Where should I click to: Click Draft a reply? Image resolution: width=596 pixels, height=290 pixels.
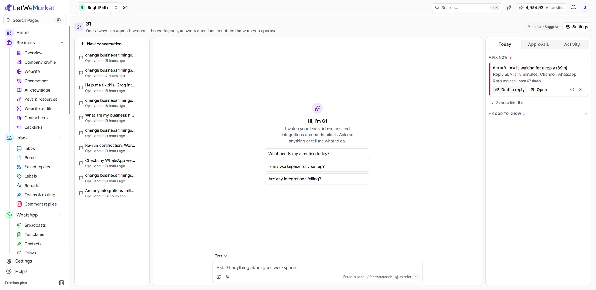pyautogui.click(x=510, y=89)
